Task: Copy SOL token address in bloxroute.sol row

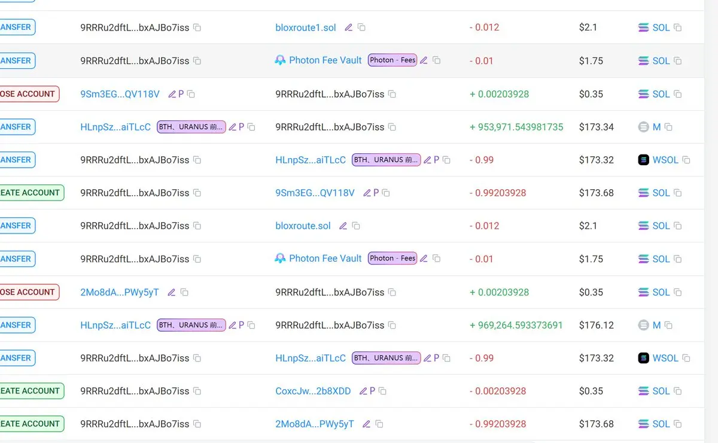Action: (677, 226)
